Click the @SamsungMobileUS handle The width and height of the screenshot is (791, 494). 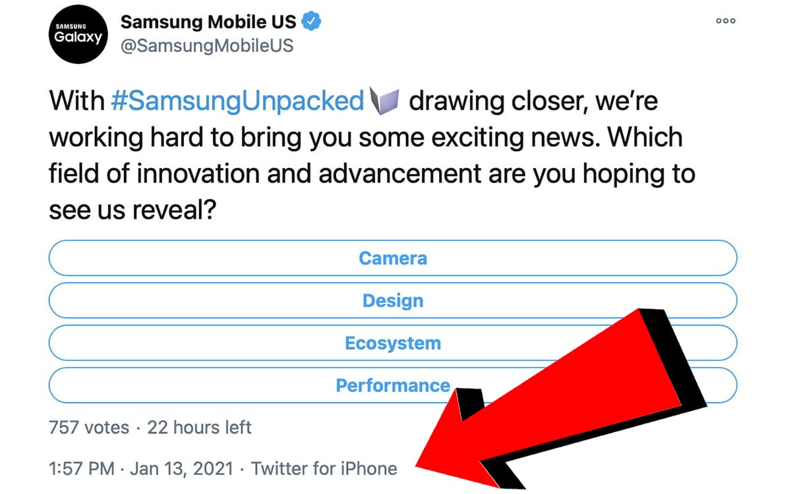click(206, 47)
